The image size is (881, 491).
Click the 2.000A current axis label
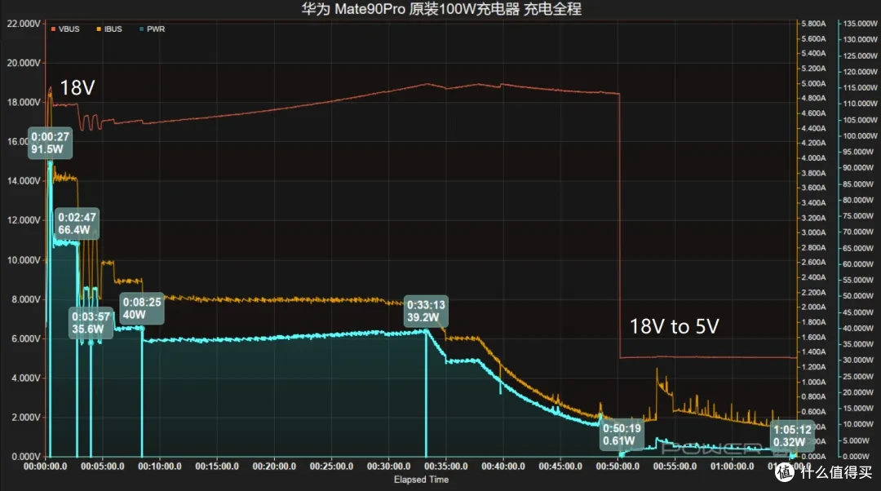[813, 307]
